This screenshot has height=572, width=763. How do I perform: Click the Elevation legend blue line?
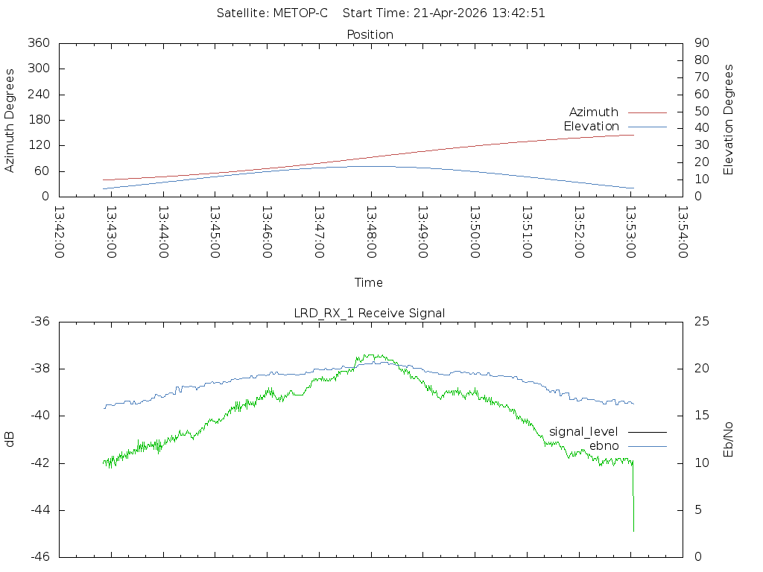[x=648, y=127]
